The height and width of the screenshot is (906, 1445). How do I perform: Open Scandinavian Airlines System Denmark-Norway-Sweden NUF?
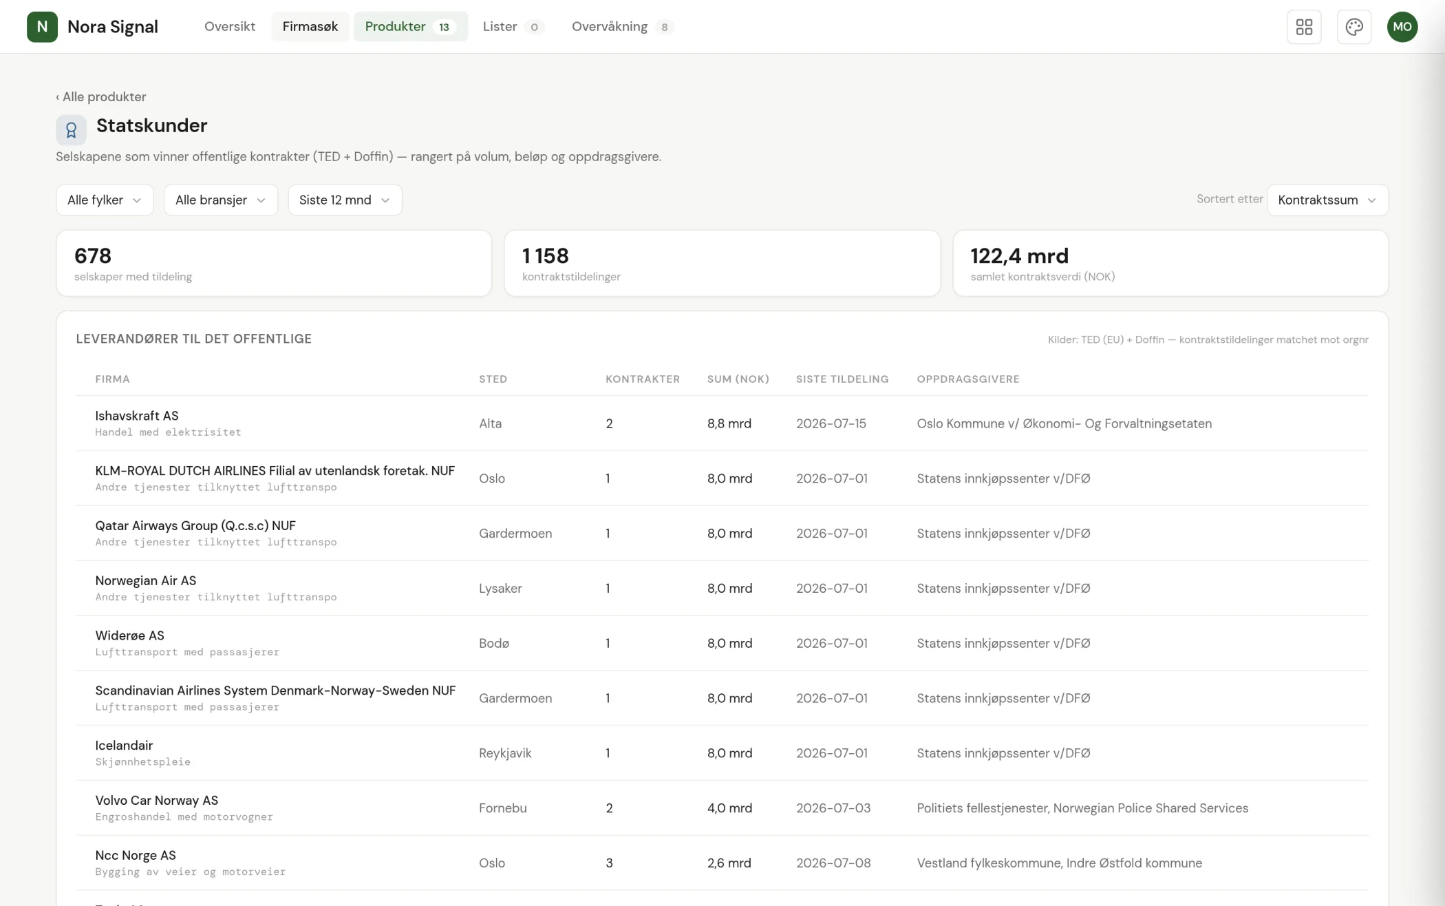(722, 698)
